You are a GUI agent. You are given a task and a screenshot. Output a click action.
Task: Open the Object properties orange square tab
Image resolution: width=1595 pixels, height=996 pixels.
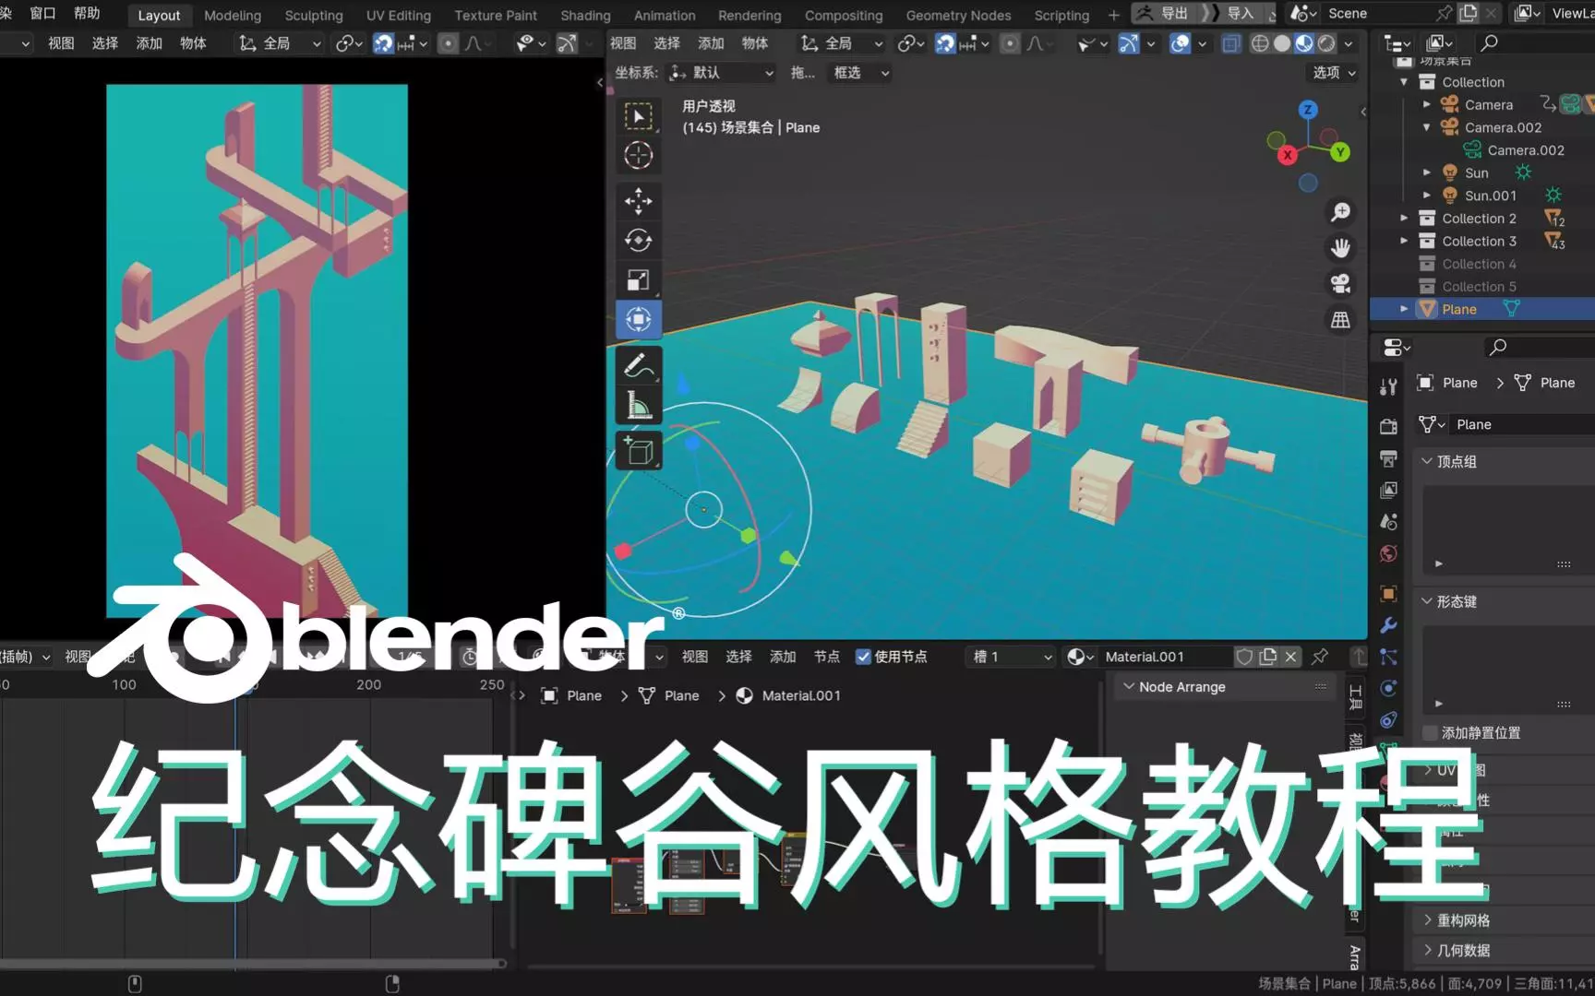(x=1388, y=594)
